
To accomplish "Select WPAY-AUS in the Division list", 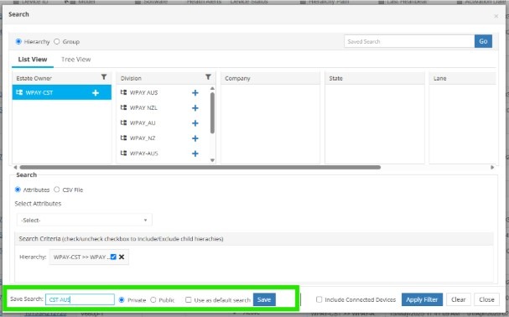I will [143, 153].
